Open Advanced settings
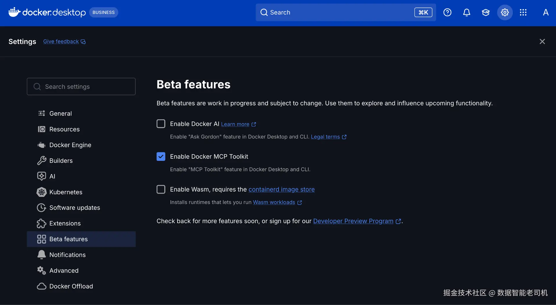 [x=81, y=270]
